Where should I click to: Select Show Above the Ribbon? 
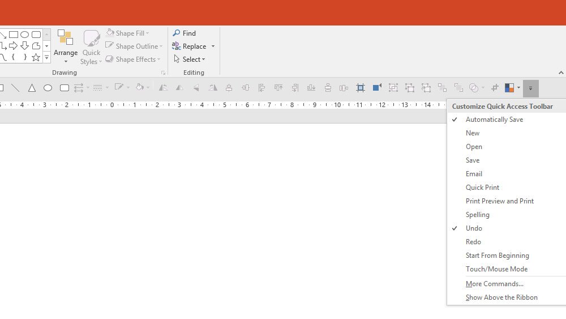click(501, 297)
